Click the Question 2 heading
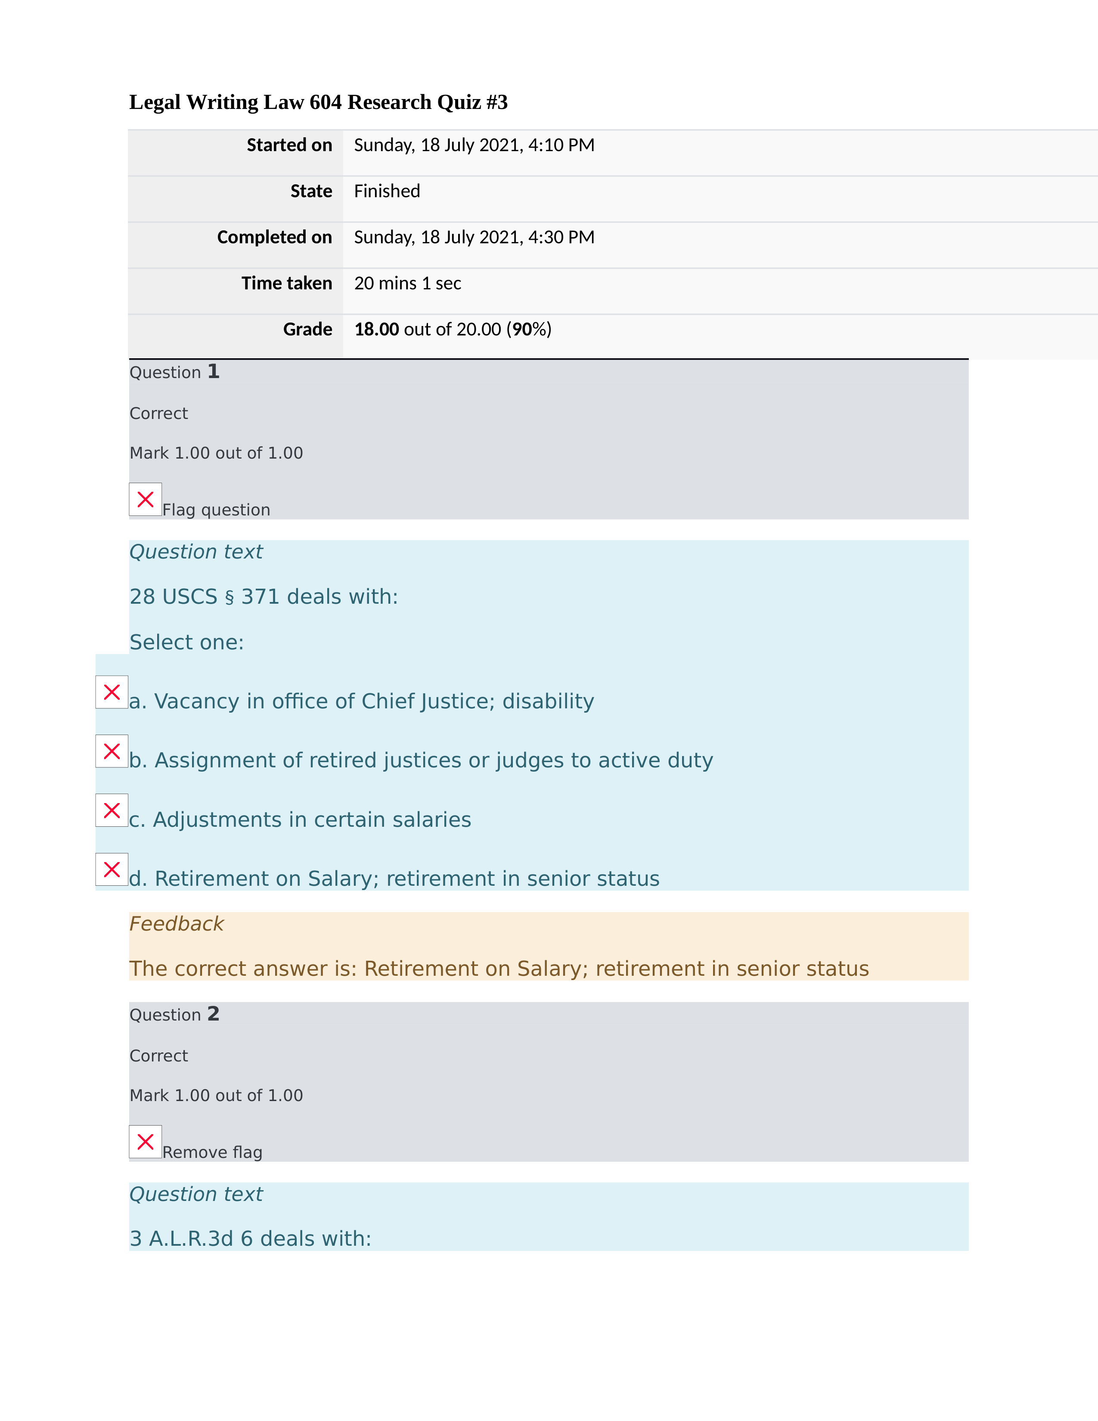Screen dimensions: 1098x1421 point(174,1014)
